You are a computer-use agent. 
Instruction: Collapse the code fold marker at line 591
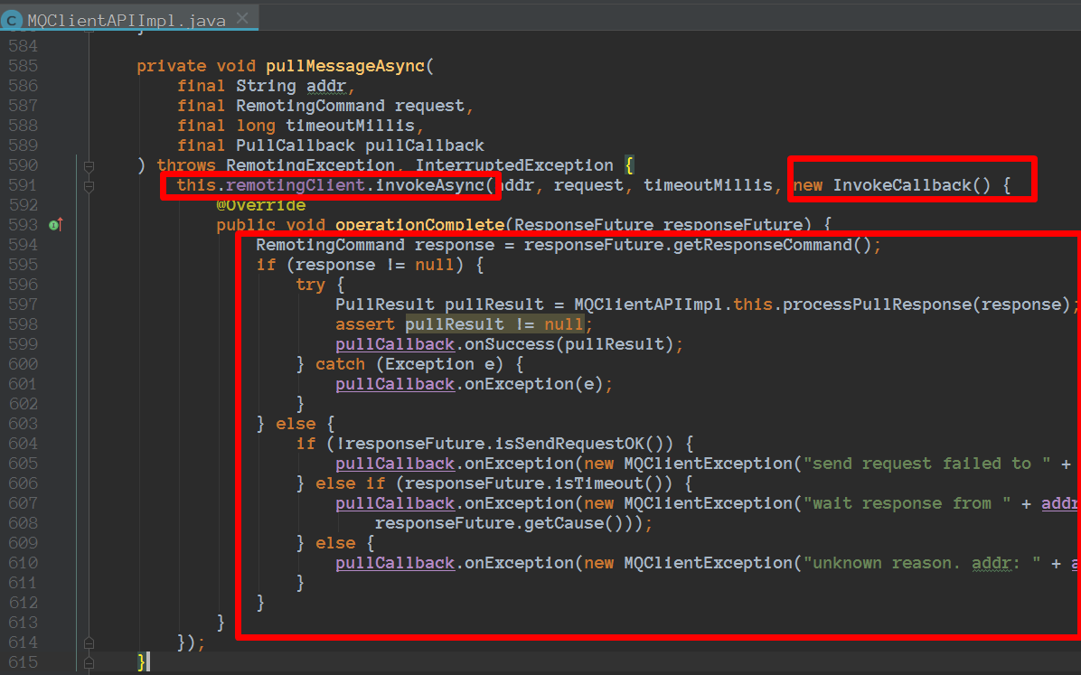click(x=89, y=186)
